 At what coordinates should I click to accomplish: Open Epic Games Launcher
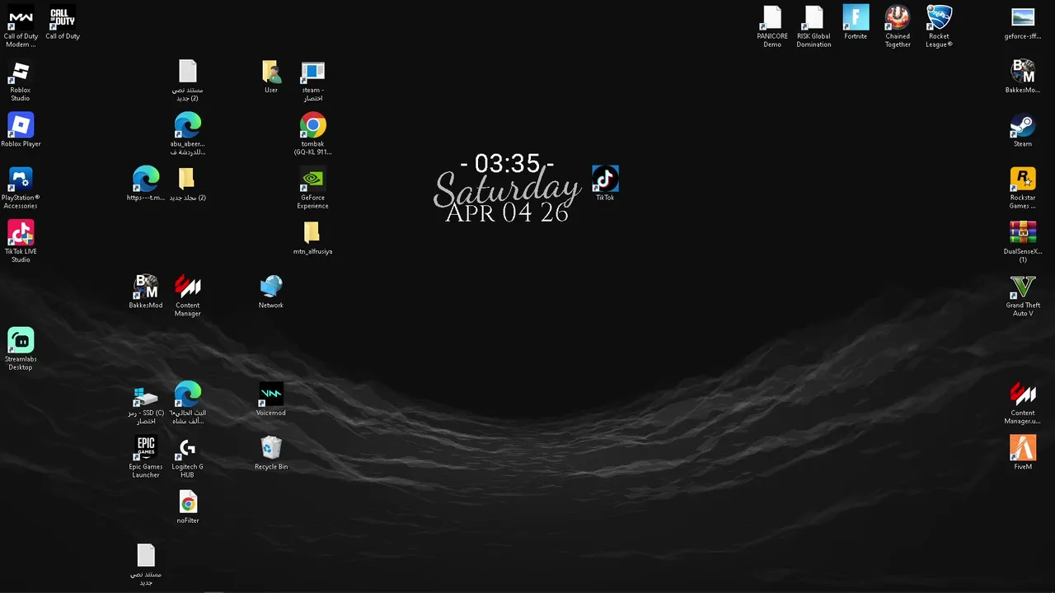[x=146, y=456]
